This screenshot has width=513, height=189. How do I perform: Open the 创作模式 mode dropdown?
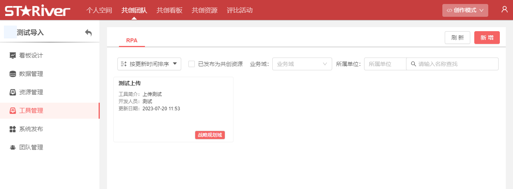pos(465,10)
